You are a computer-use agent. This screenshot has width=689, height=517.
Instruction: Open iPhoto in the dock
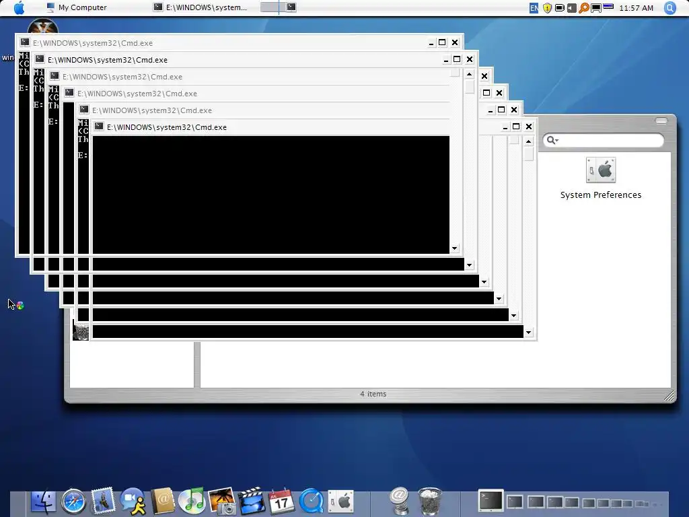point(222,501)
